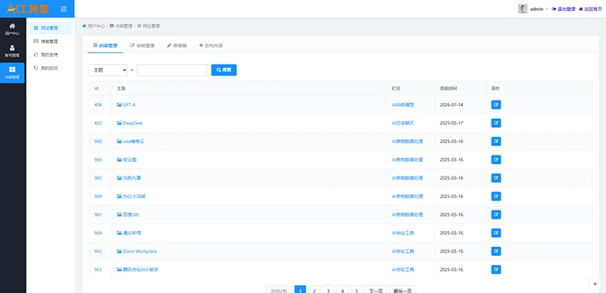Click the 返回首页 link
606x293 pixels.
point(590,9)
